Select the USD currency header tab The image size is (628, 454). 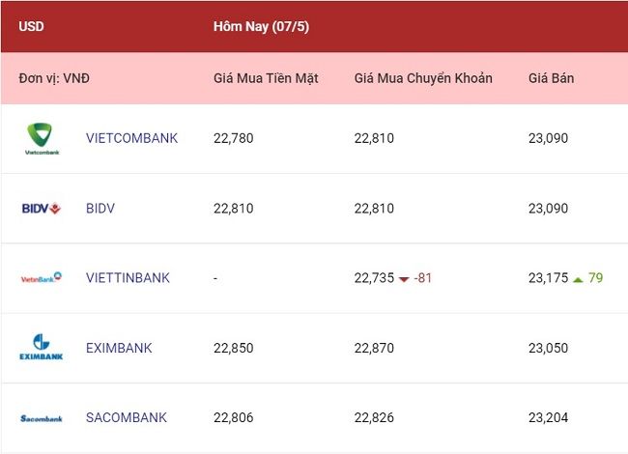(x=31, y=26)
